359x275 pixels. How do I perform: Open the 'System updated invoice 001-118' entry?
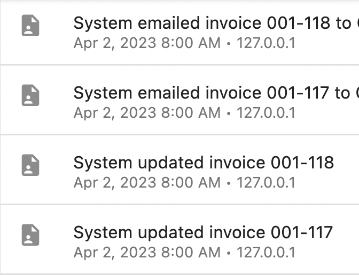click(179, 170)
